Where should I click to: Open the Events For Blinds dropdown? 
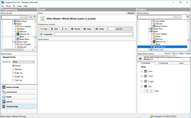pyautogui.click(x=24, y=62)
